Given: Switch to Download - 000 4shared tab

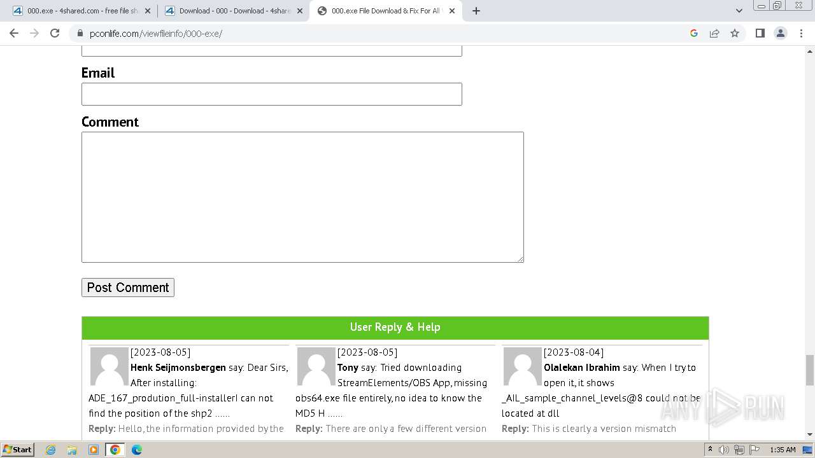Looking at the screenshot, I should tap(233, 11).
